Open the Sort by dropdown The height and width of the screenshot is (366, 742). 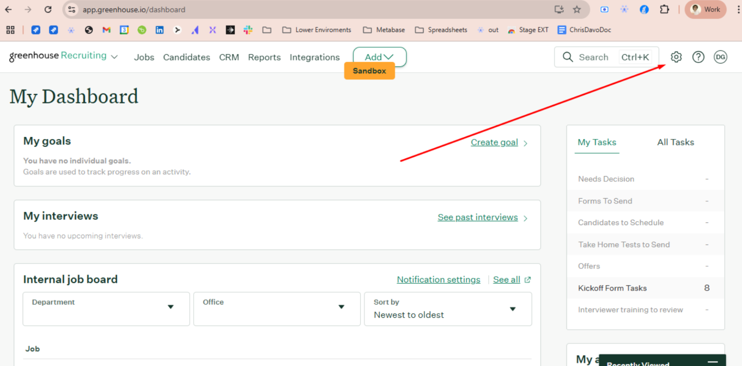448,309
